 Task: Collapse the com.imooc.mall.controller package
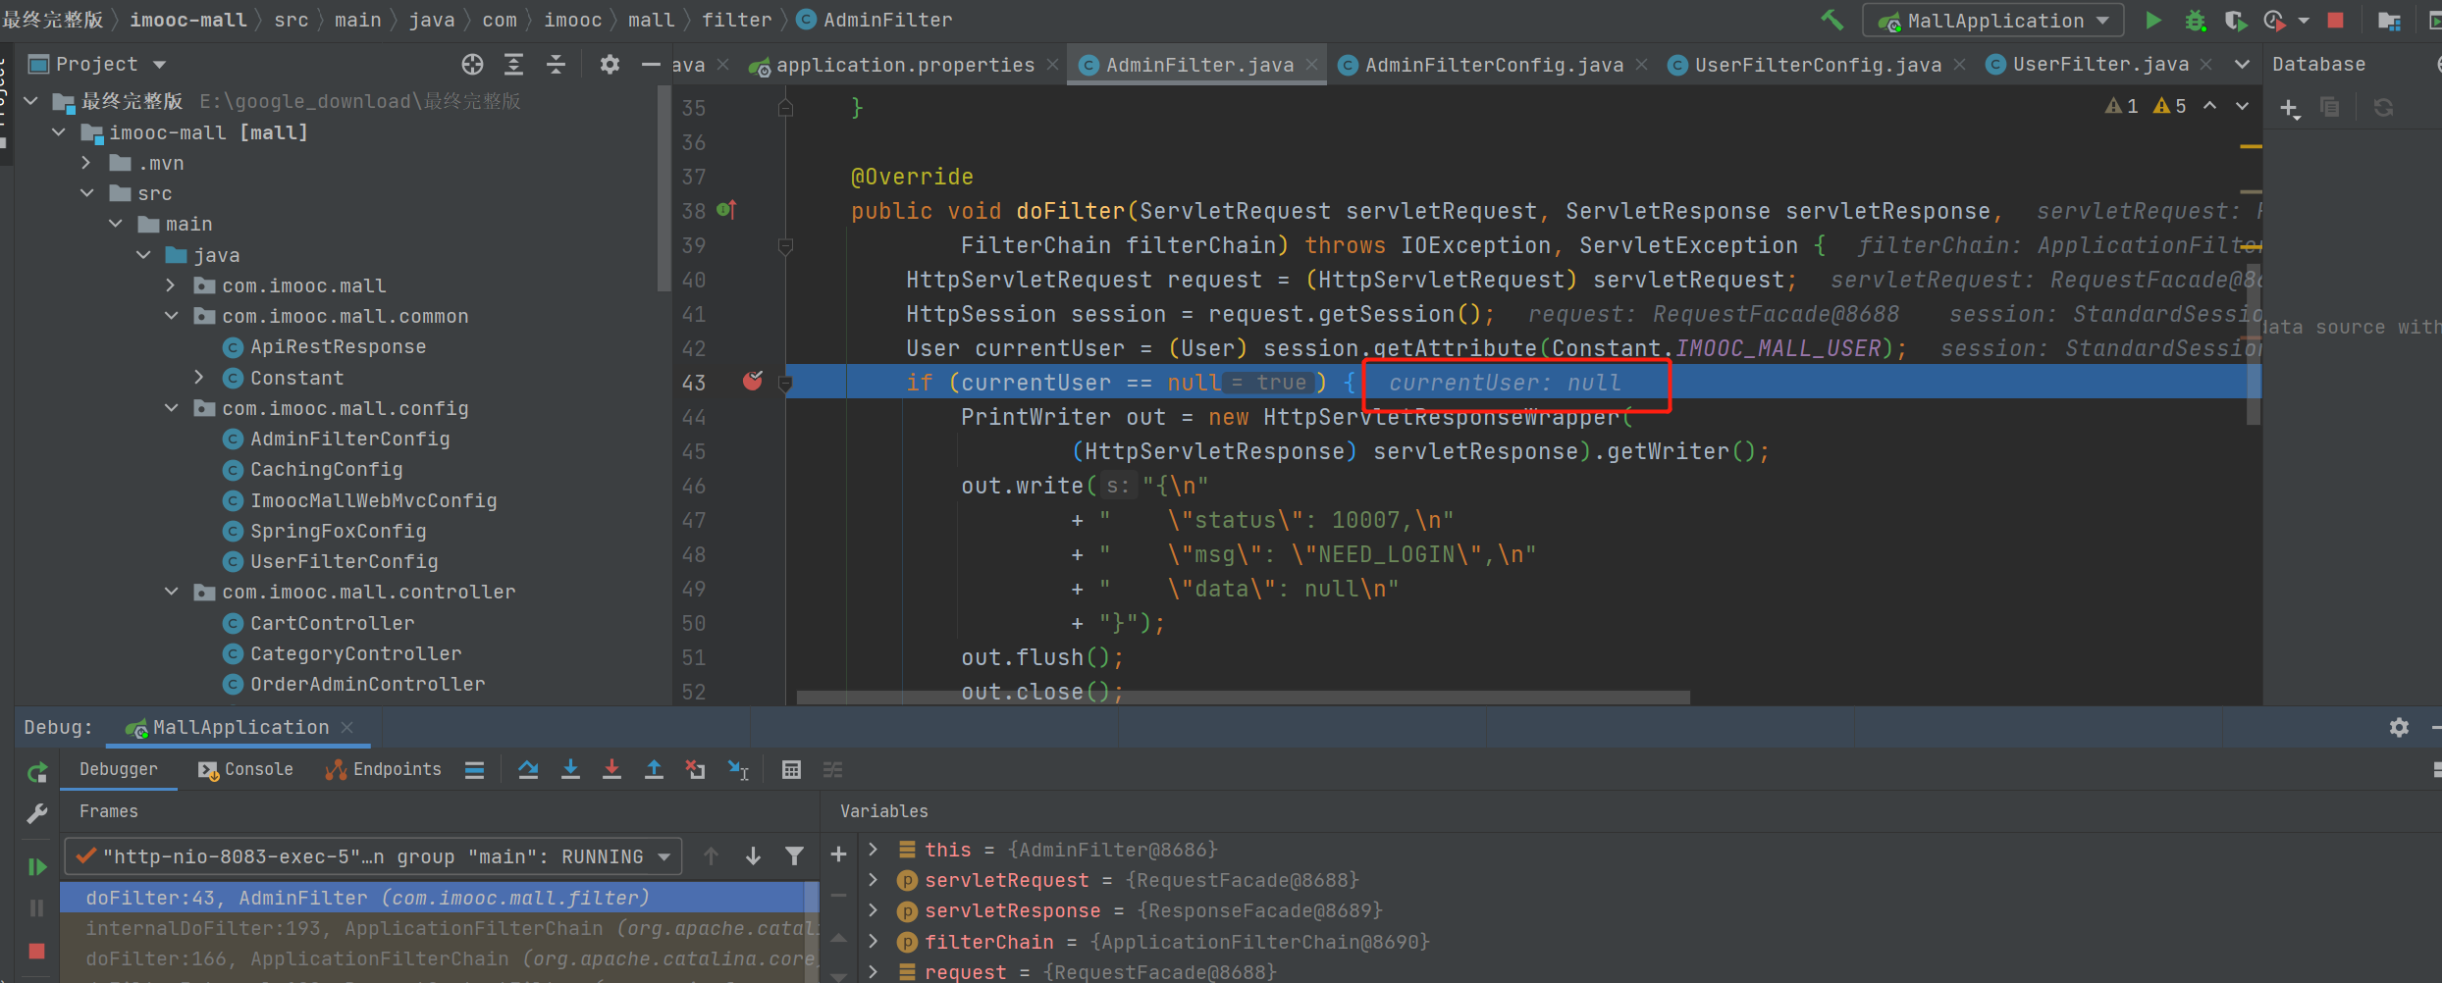(x=171, y=592)
